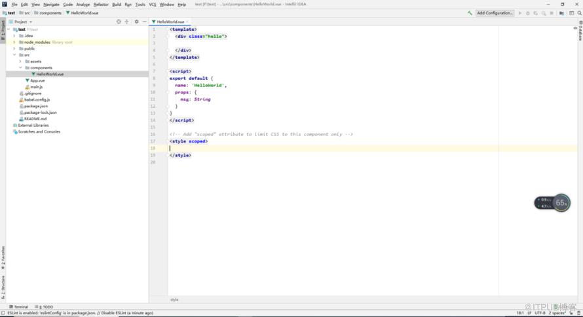Hide the Project panel with minus icon
The height and width of the screenshot is (317, 583).
point(144,22)
